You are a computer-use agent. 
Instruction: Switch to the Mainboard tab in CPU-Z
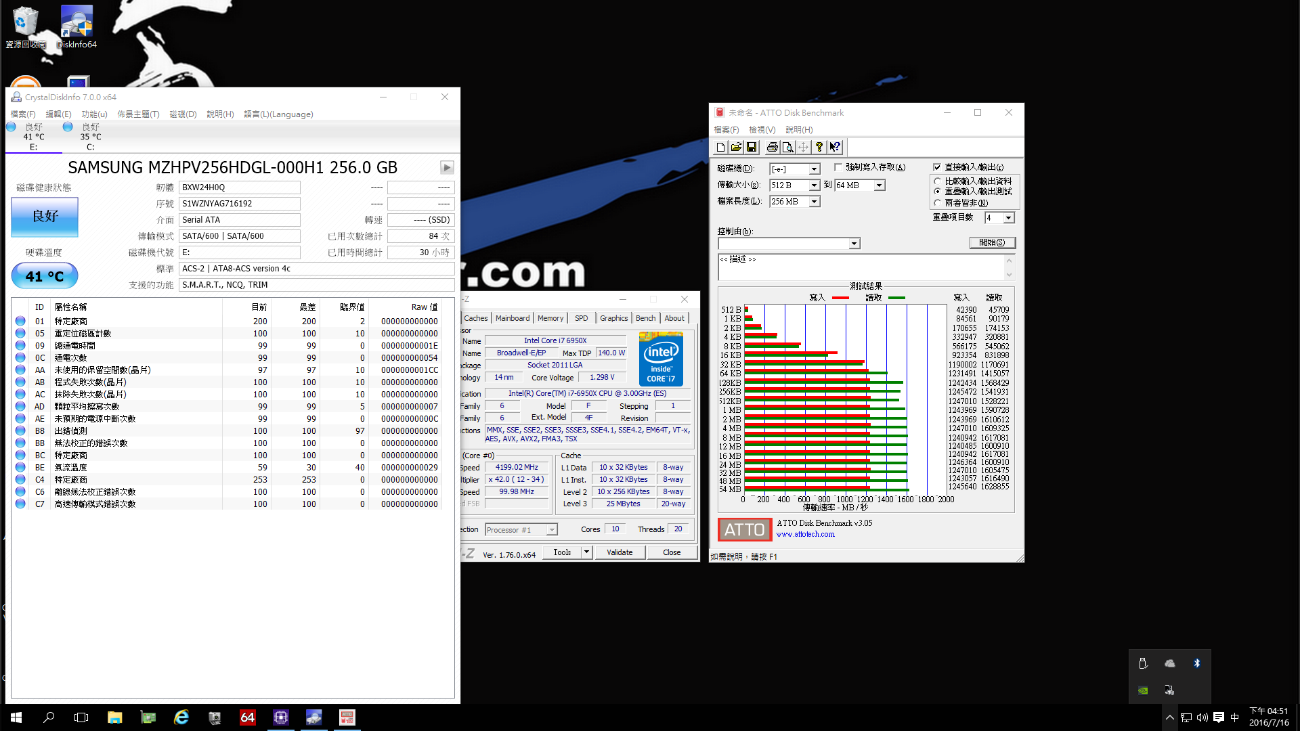click(x=513, y=318)
